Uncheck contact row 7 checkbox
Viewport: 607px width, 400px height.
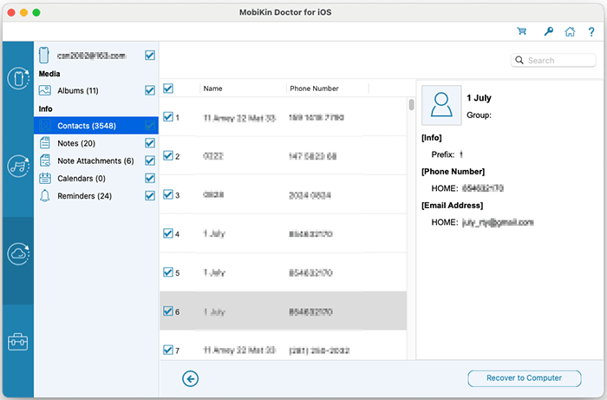(x=168, y=350)
